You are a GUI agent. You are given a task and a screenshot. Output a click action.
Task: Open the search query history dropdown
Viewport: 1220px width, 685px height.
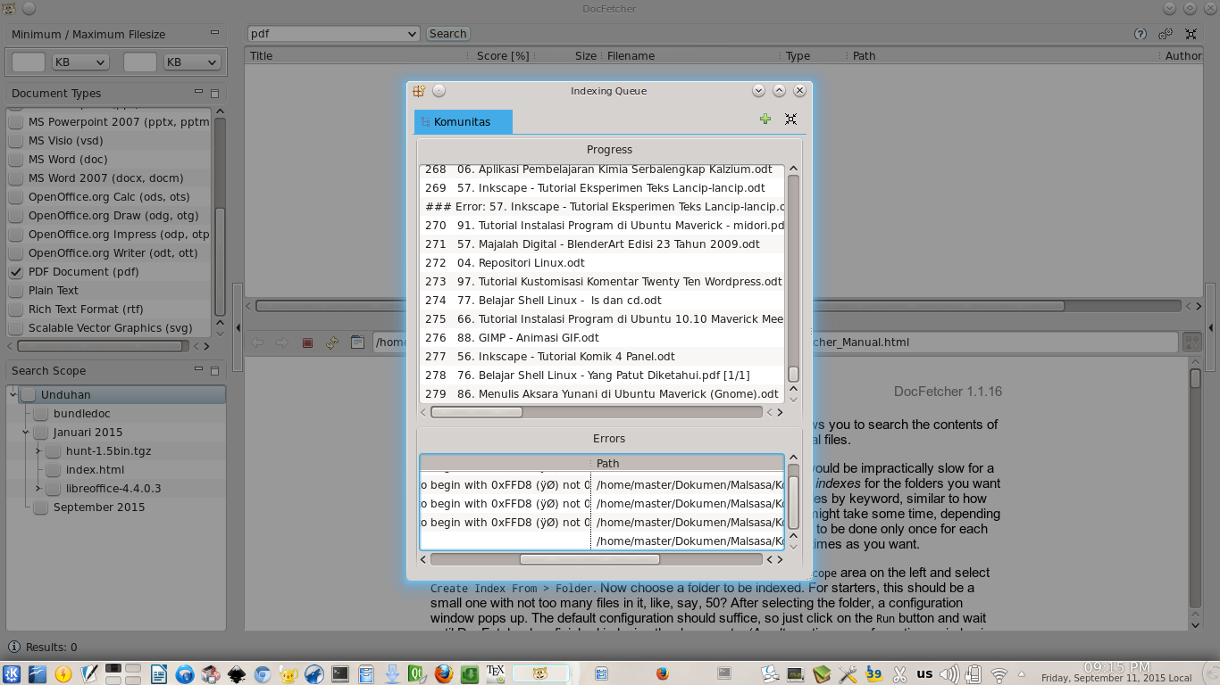coord(412,34)
